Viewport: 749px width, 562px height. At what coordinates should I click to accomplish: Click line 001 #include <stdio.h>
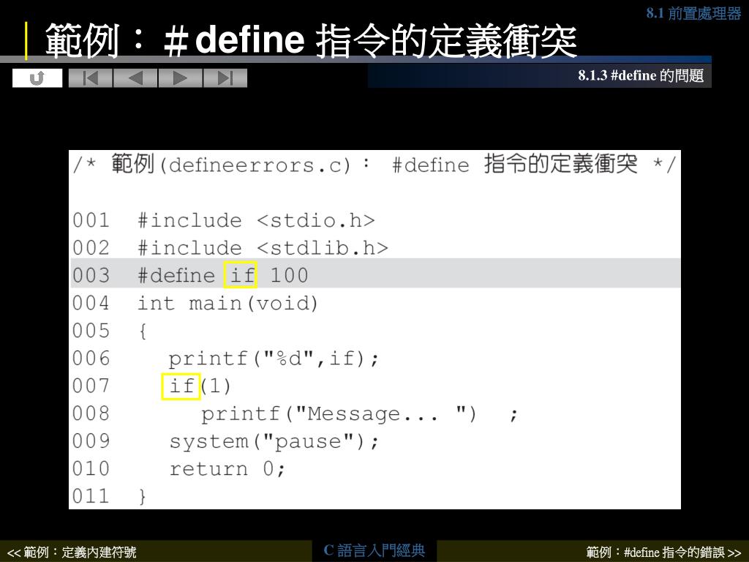(x=224, y=221)
